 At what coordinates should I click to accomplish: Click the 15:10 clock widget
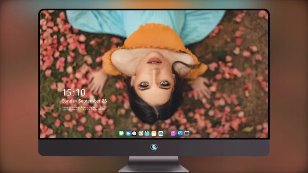point(74,92)
